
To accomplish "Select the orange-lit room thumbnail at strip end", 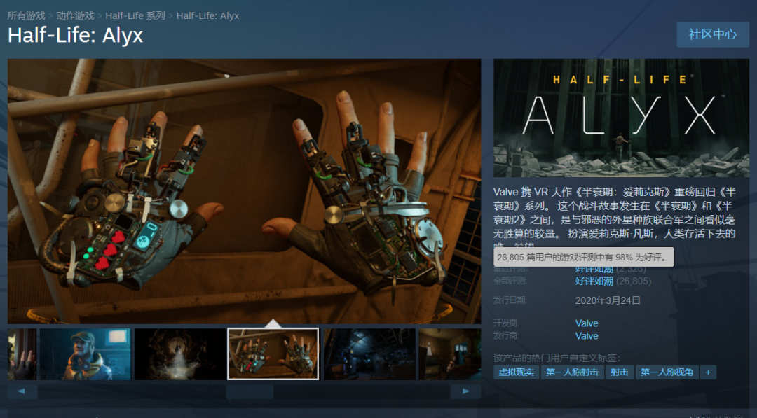I will pyautogui.click(x=449, y=354).
